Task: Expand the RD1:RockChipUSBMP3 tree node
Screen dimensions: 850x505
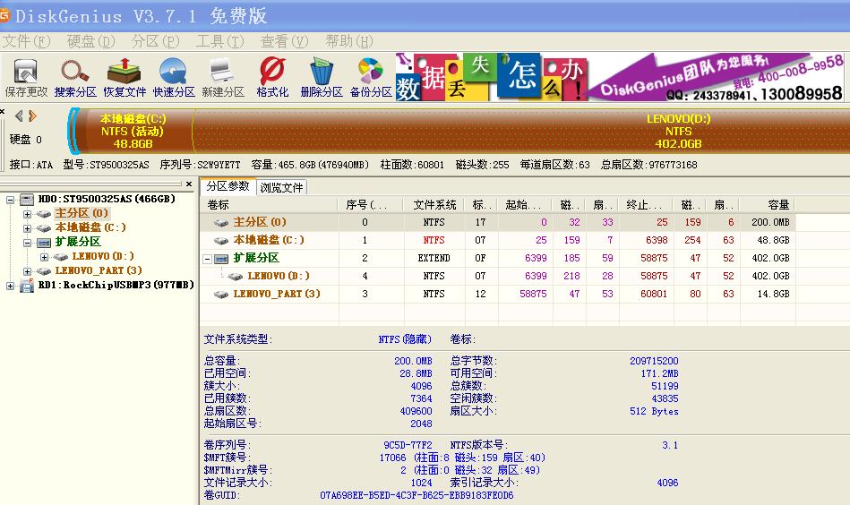Action: [x=10, y=286]
